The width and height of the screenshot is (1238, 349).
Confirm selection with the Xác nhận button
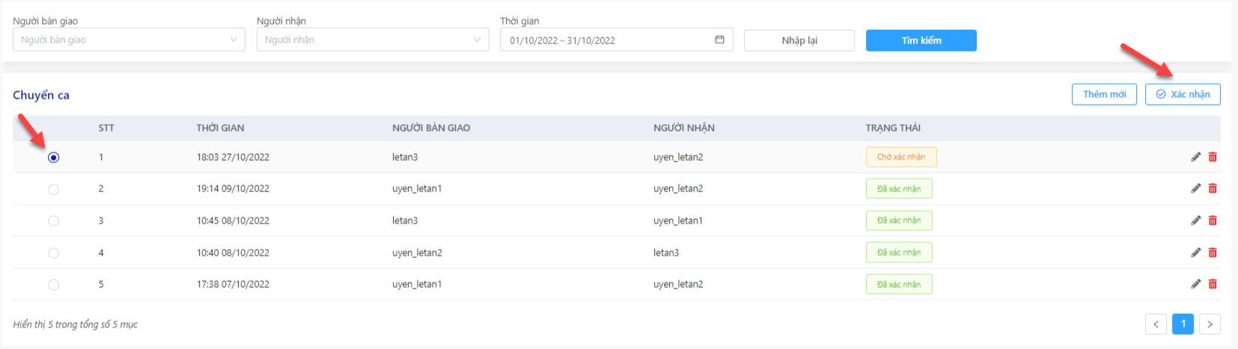coord(1183,94)
